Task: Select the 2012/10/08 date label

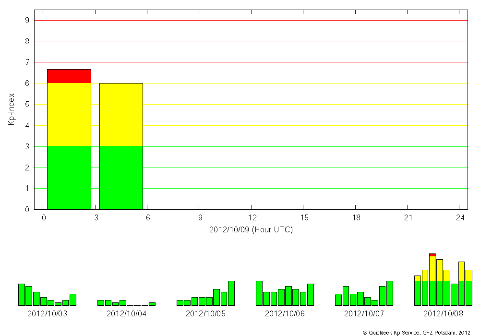Action: point(443,313)
